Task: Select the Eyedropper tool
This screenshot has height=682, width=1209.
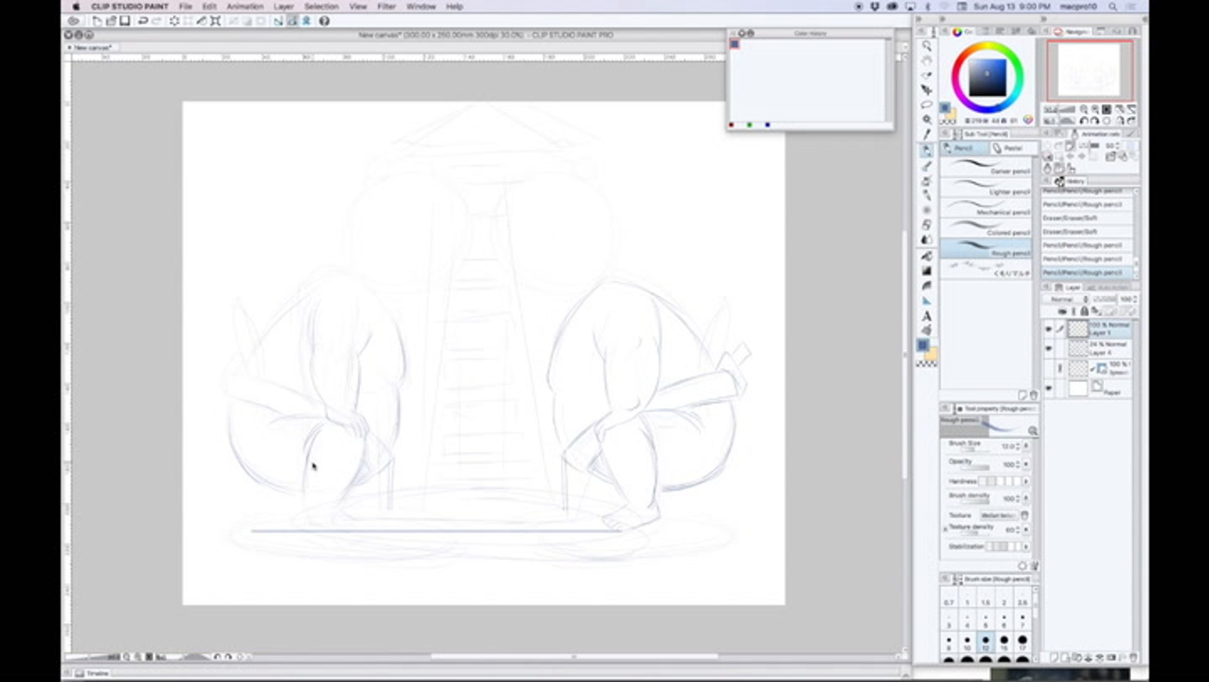Action: pyautogui.click(x=926, y=135)
